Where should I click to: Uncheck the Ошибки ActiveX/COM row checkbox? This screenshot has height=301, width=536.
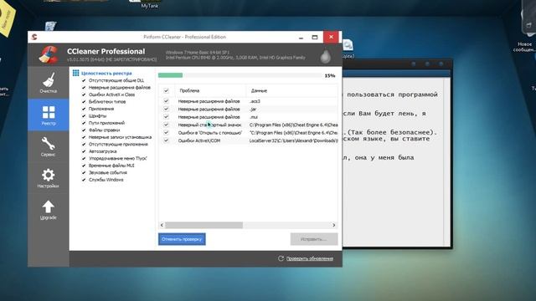coord(166,140)
